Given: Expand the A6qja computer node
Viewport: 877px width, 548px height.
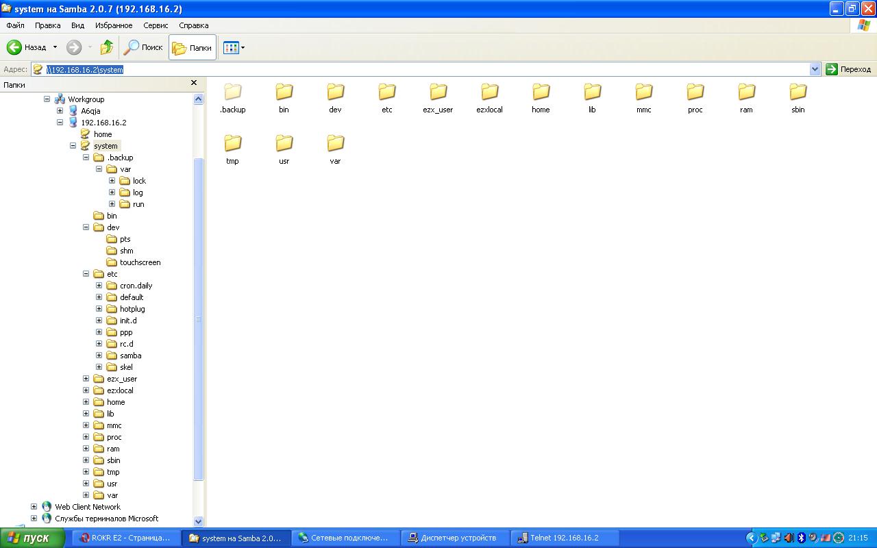Looking at the screenshot, I should [x=60, y=111].
